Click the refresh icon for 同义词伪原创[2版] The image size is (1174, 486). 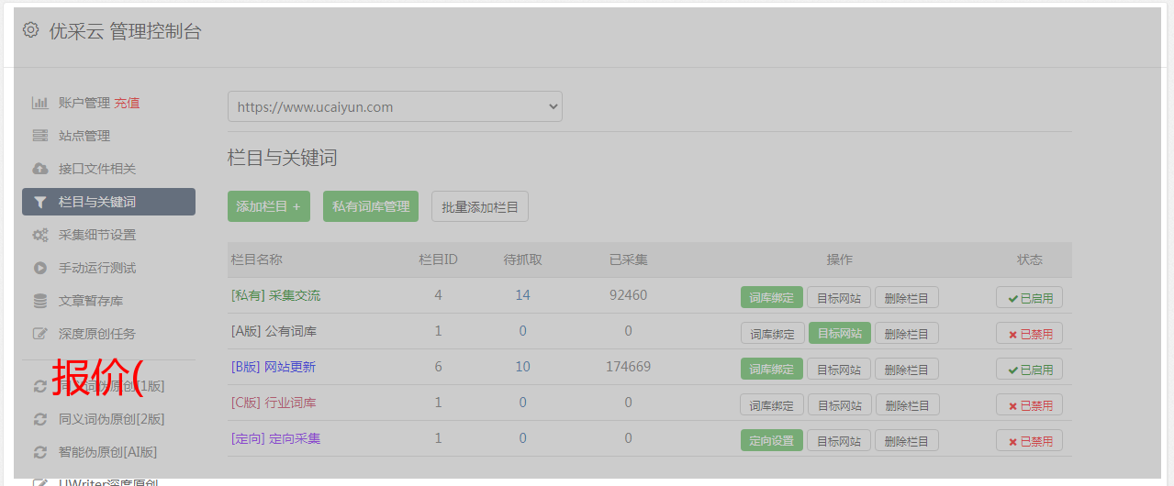pyautogui.click(x=40, y=419)
